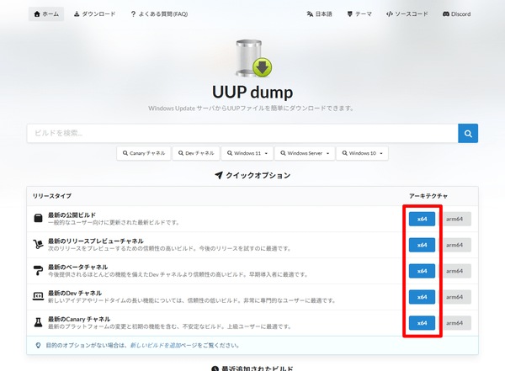Viewport: 505px width, 371px height.
Task: Expand the Windows 10 dropdown
Action: [366, 154]
